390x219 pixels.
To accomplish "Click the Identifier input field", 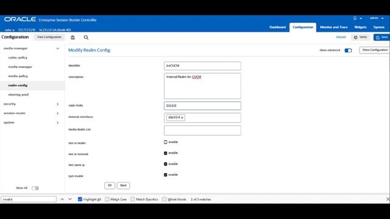I will [202, 66].
